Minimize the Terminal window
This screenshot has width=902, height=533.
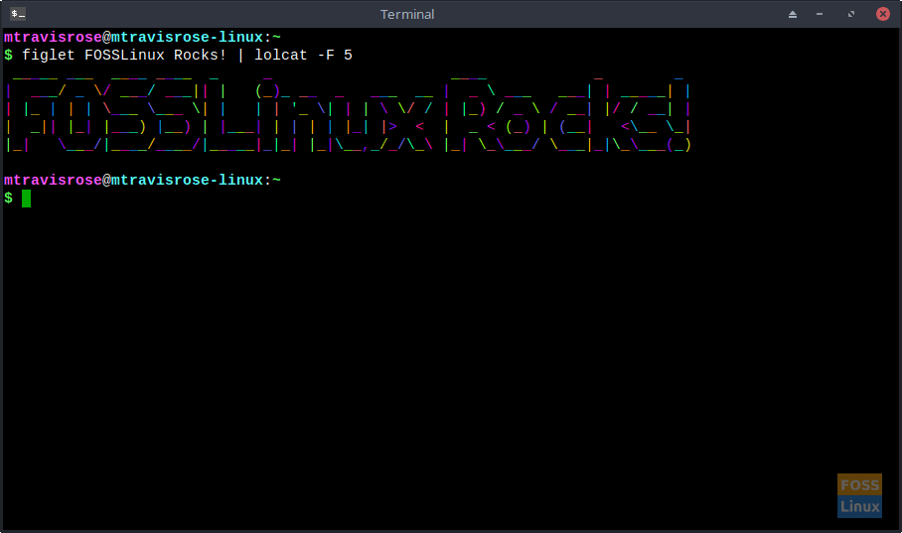click(x=820, y=14)
